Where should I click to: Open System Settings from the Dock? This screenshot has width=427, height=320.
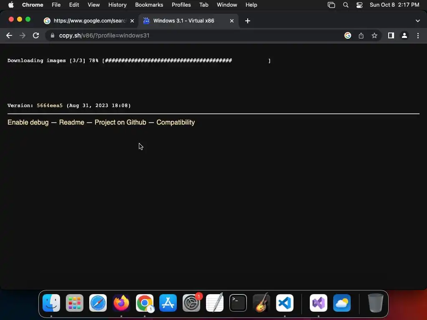pos(191,303)
